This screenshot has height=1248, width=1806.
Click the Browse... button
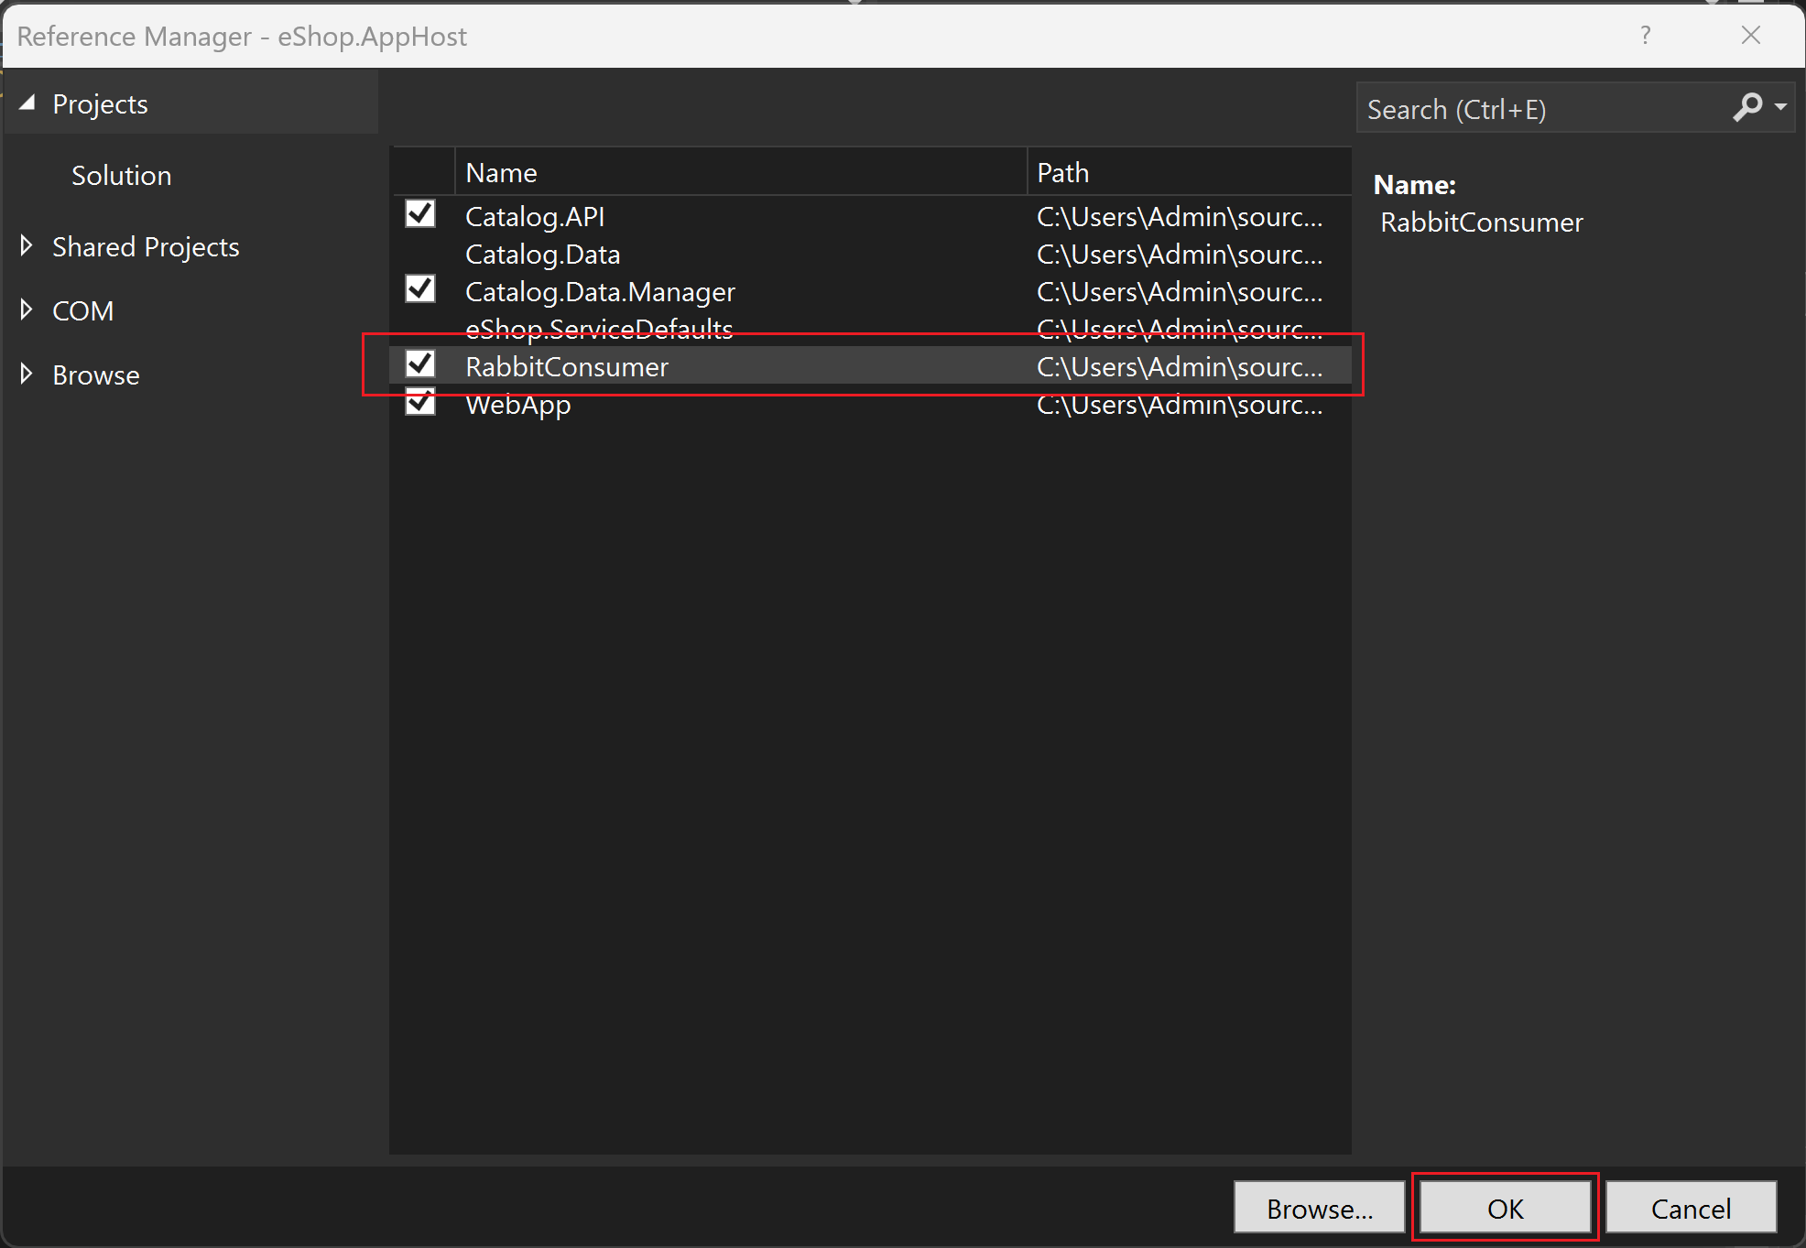(x=1319, y=1208)
